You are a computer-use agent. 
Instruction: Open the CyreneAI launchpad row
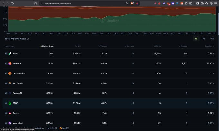coord(110,93)
